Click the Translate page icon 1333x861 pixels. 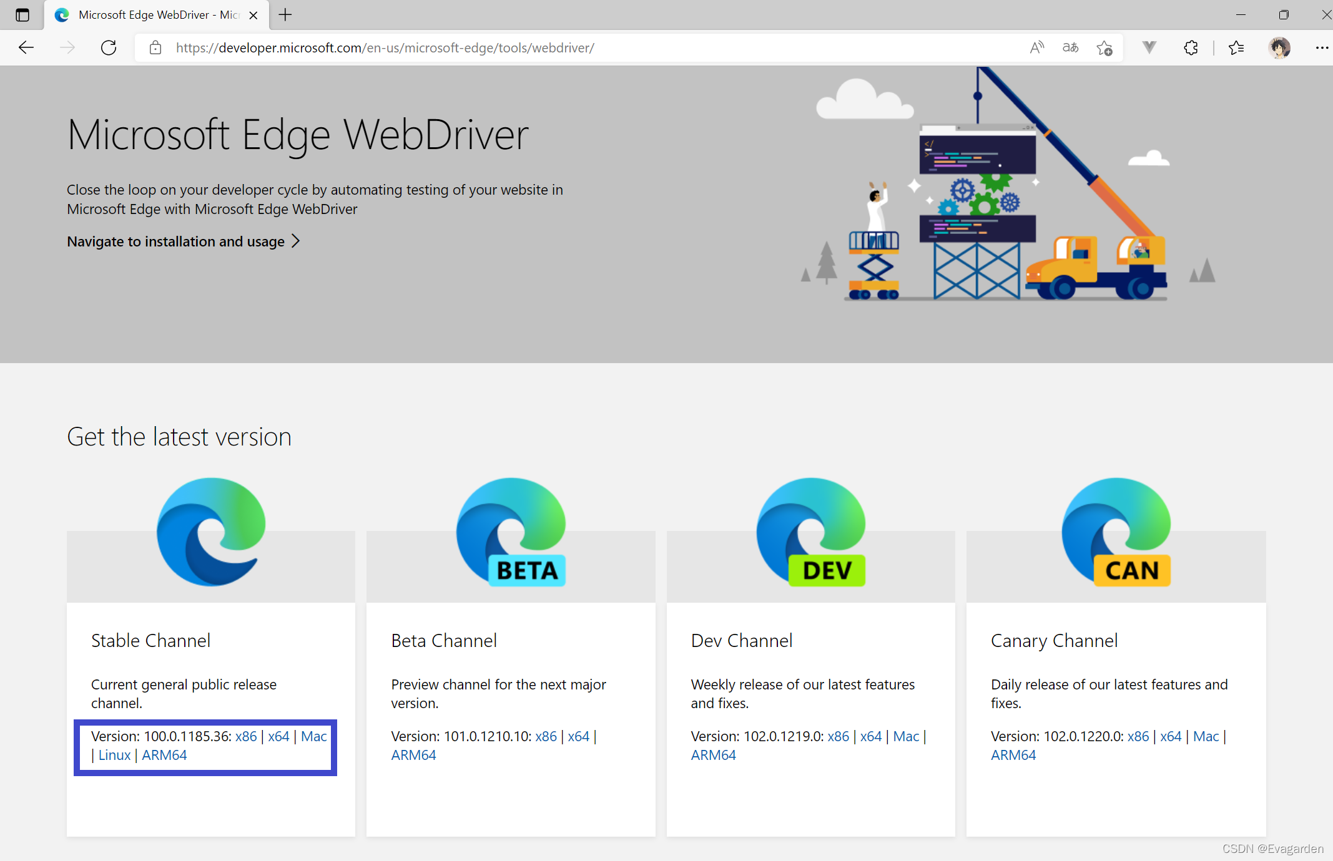click(1070, 47)
